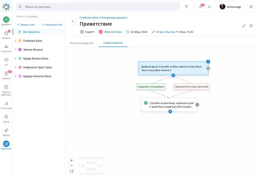Click the archive icon beside edit pencil
This screenshot has height=175, width=258.
tap(251, 26)
